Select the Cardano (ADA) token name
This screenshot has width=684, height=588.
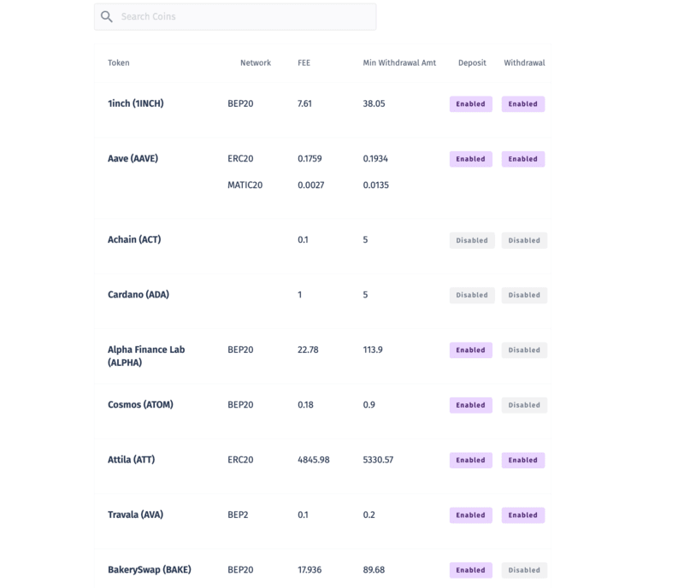click(139, 295)
